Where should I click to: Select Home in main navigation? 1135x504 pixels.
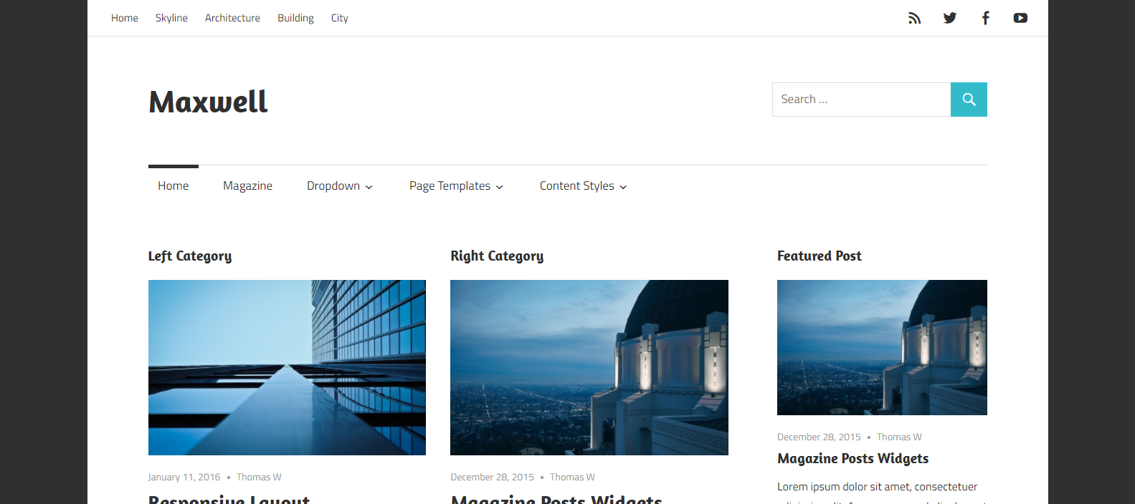point(174,186)
